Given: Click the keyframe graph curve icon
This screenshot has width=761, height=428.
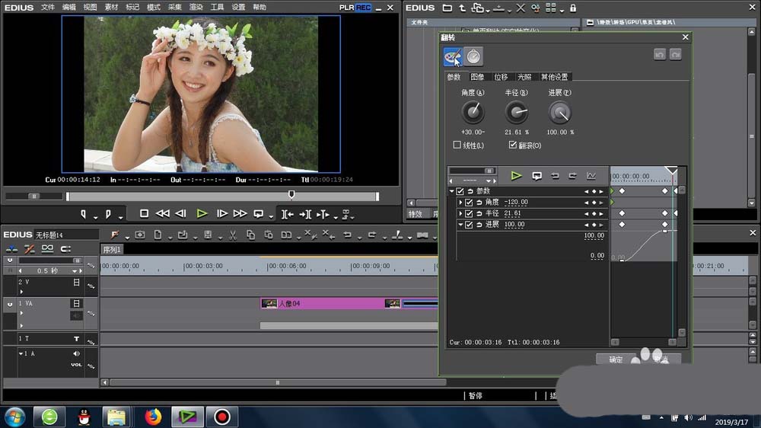Looking at the screenshot, I should (x=591, y=176).
